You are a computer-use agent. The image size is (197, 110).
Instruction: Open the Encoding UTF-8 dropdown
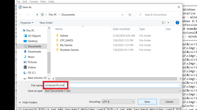[x=118, y=102]
